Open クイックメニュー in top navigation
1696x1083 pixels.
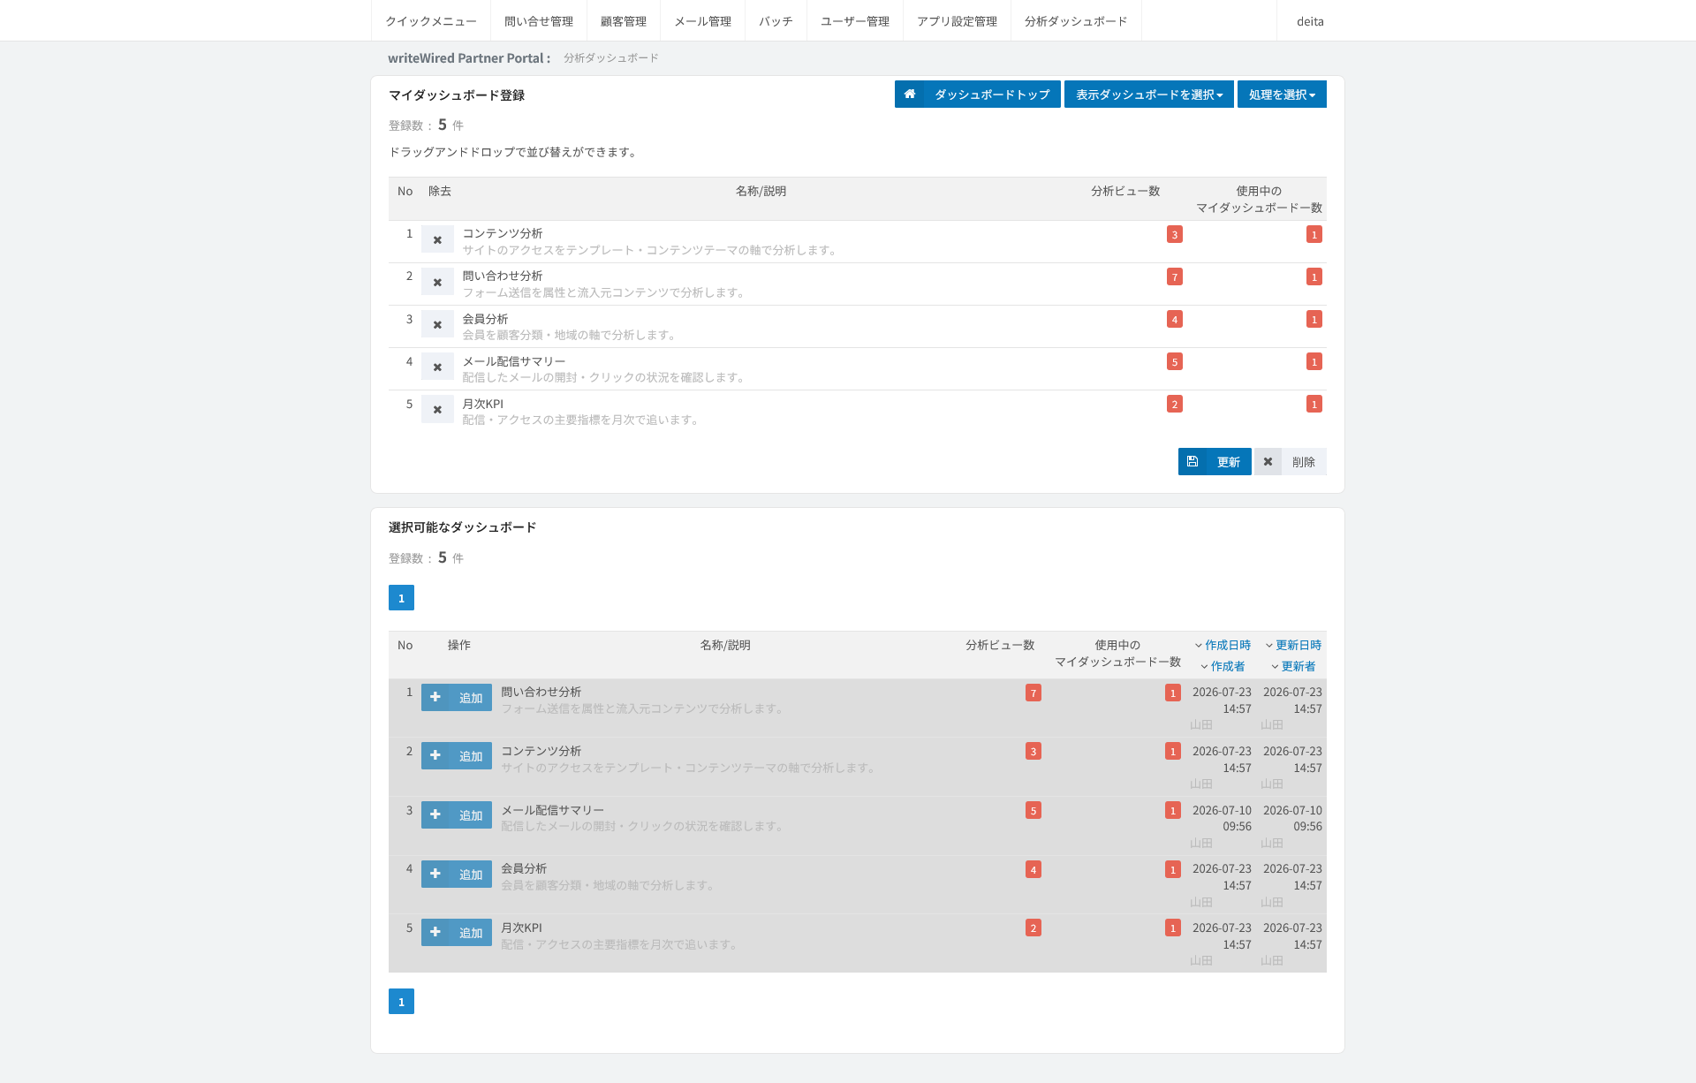point(431,21)
